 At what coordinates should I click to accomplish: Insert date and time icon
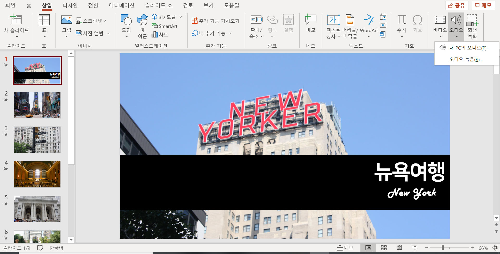383,17
